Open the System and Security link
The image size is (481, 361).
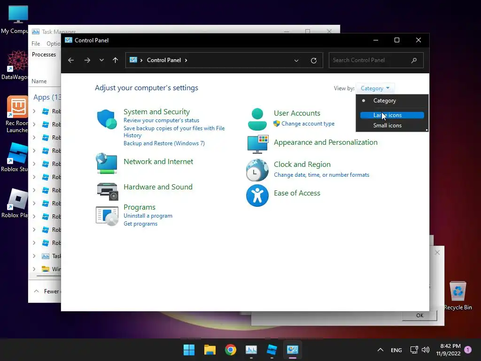156,112
